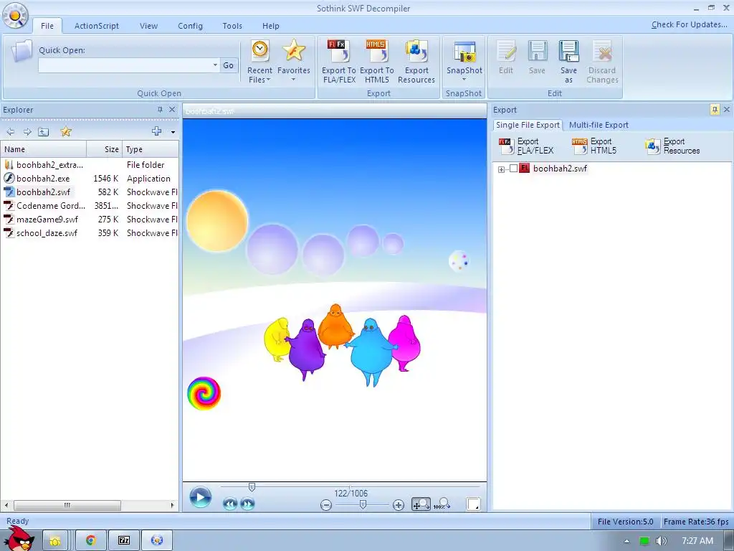Click Export Resources in Export panel
Screen dimensions: 734x551
(x=672, y=146)
